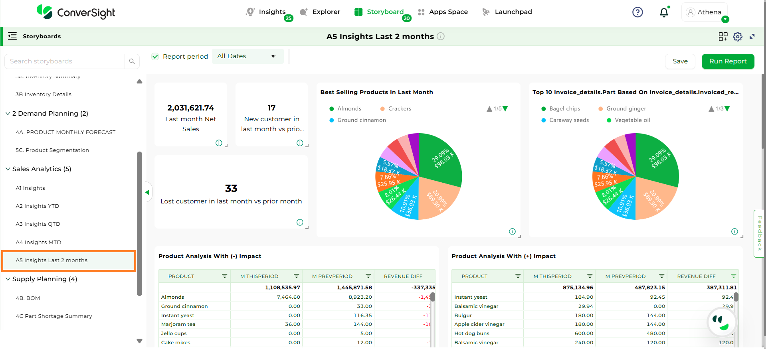This screenshot has width=766, height=349.
Task: Open A5 Insights Last 2 months storyboard
Action: [69, 261]
